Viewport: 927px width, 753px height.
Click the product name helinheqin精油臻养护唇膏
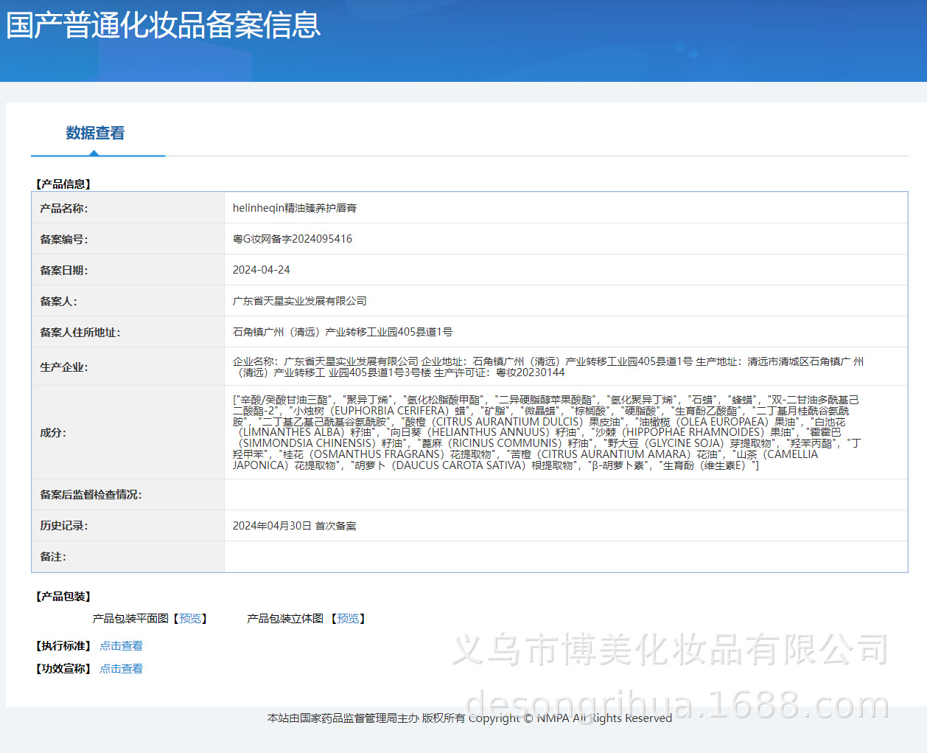295,208
